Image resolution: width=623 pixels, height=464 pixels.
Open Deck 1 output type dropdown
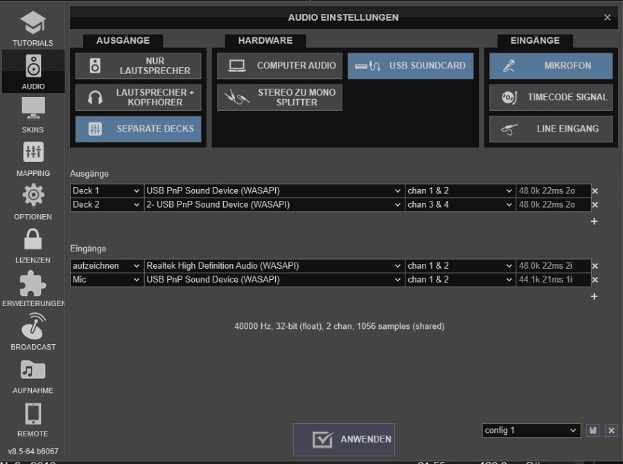click(107, 191)
